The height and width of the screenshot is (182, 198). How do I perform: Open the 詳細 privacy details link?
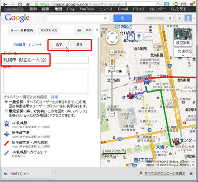pos(54,97)
